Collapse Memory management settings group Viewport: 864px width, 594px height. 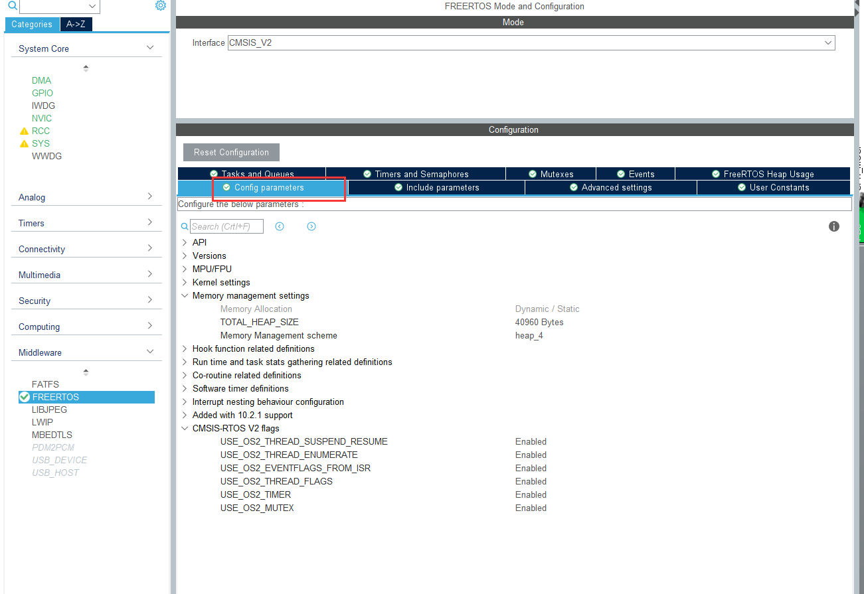[x=185, y=295]
